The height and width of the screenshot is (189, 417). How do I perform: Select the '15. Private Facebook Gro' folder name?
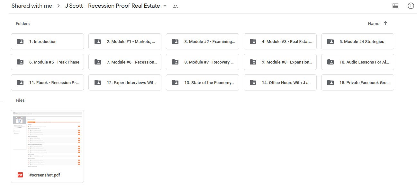(364, 82)
